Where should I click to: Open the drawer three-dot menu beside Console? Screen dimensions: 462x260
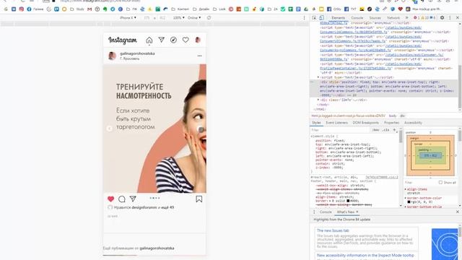(314, 212)
